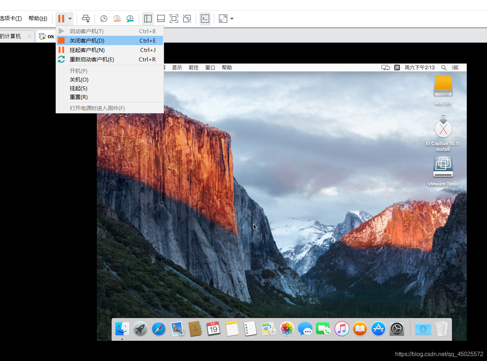Open the macOS 前往 menu
This screenshot has width=487, height=361.
194,68
